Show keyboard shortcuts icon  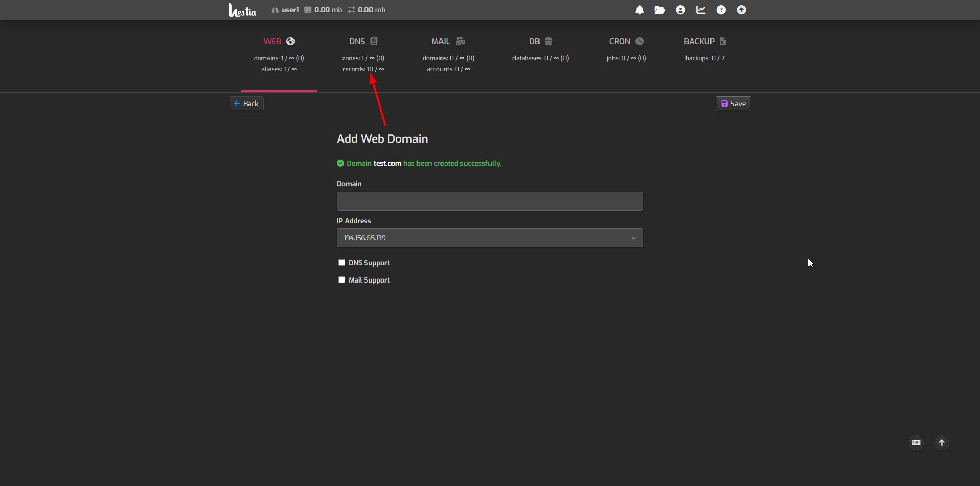point(916,443)
